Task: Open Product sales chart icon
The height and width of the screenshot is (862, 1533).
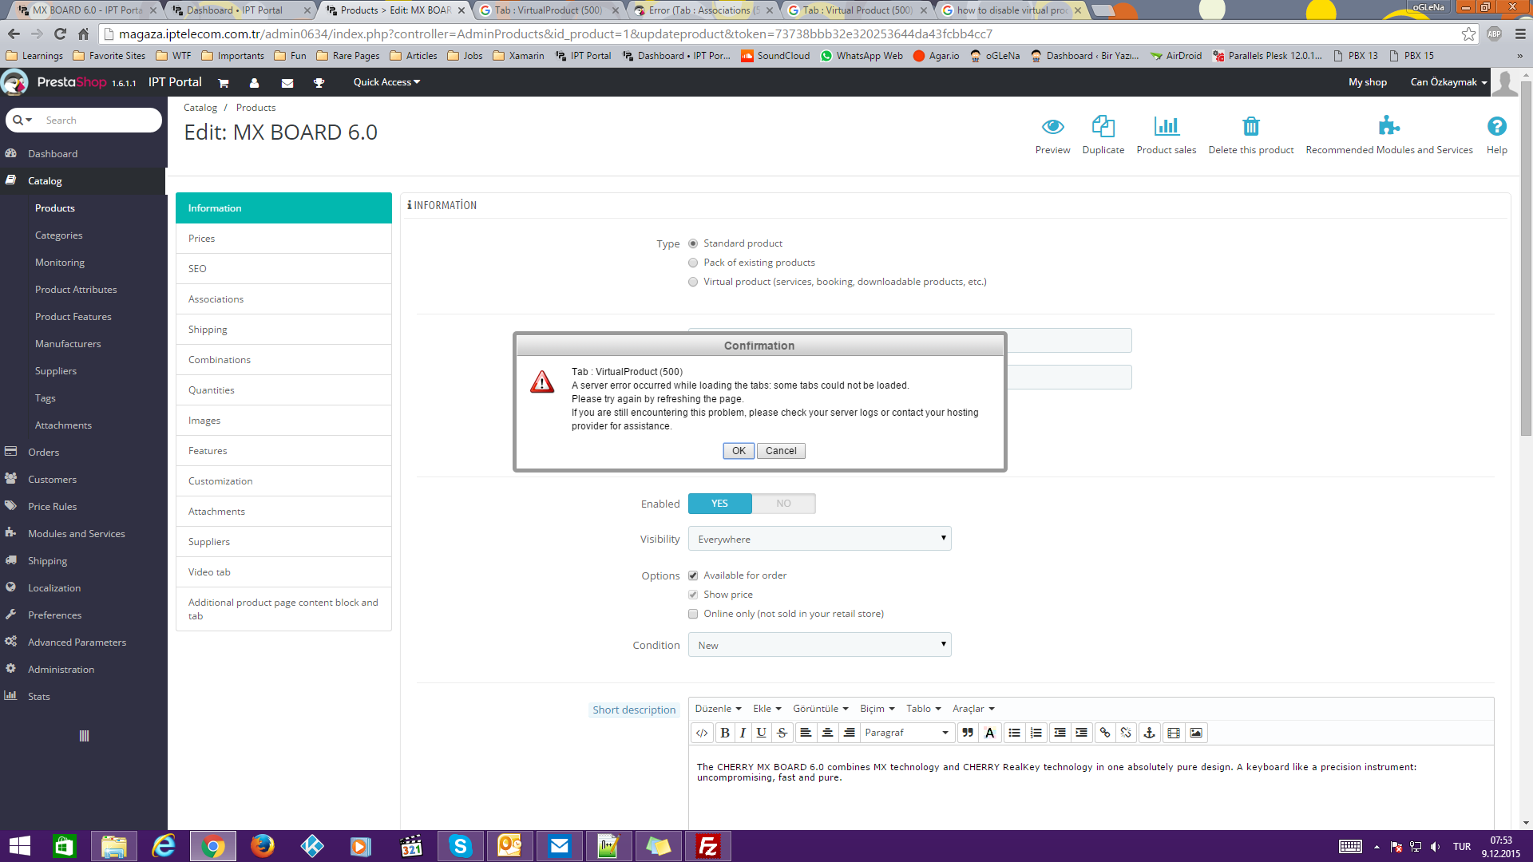Action: tap(1166, 126)
